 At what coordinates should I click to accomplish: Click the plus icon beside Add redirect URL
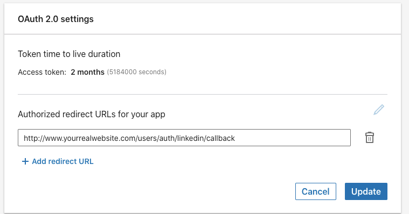point(25,161)
